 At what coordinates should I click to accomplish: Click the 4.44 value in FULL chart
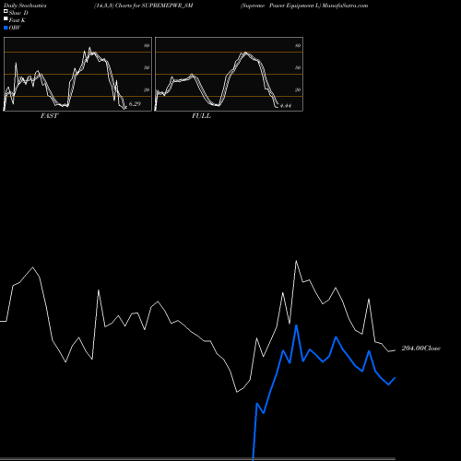point(286,106)
